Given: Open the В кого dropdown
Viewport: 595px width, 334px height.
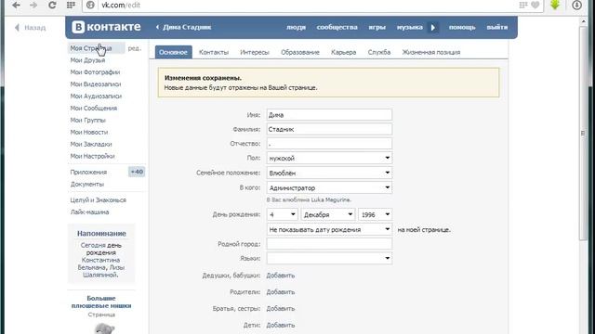Looking at the screenshot, I should click(x=329, y=187).
